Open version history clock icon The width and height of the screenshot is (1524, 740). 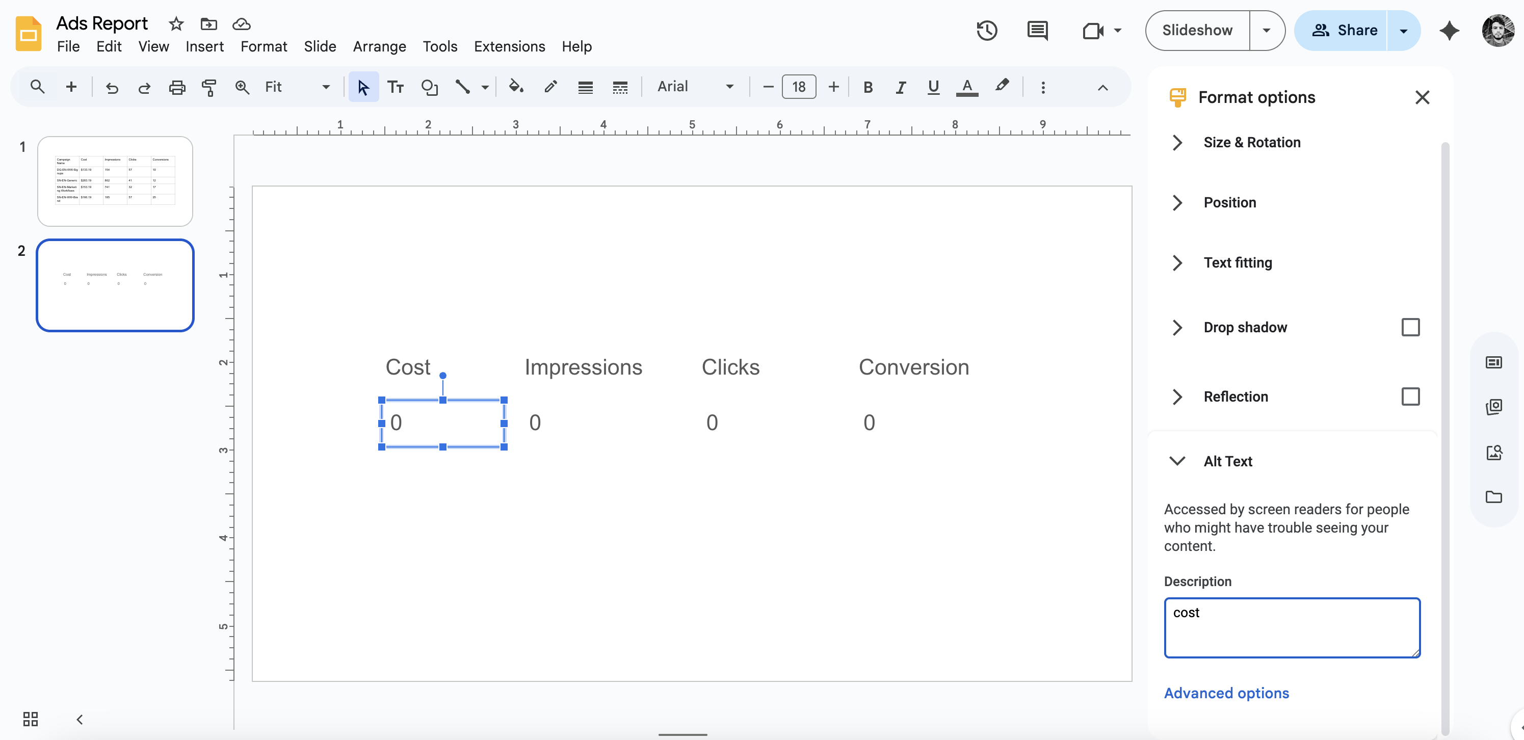[986, 30]
